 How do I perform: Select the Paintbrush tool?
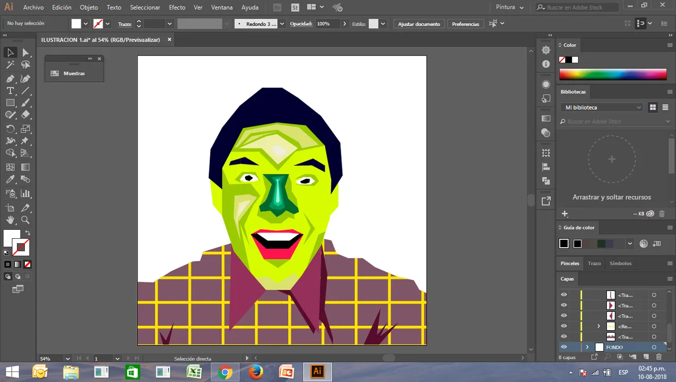click(25, 103)
